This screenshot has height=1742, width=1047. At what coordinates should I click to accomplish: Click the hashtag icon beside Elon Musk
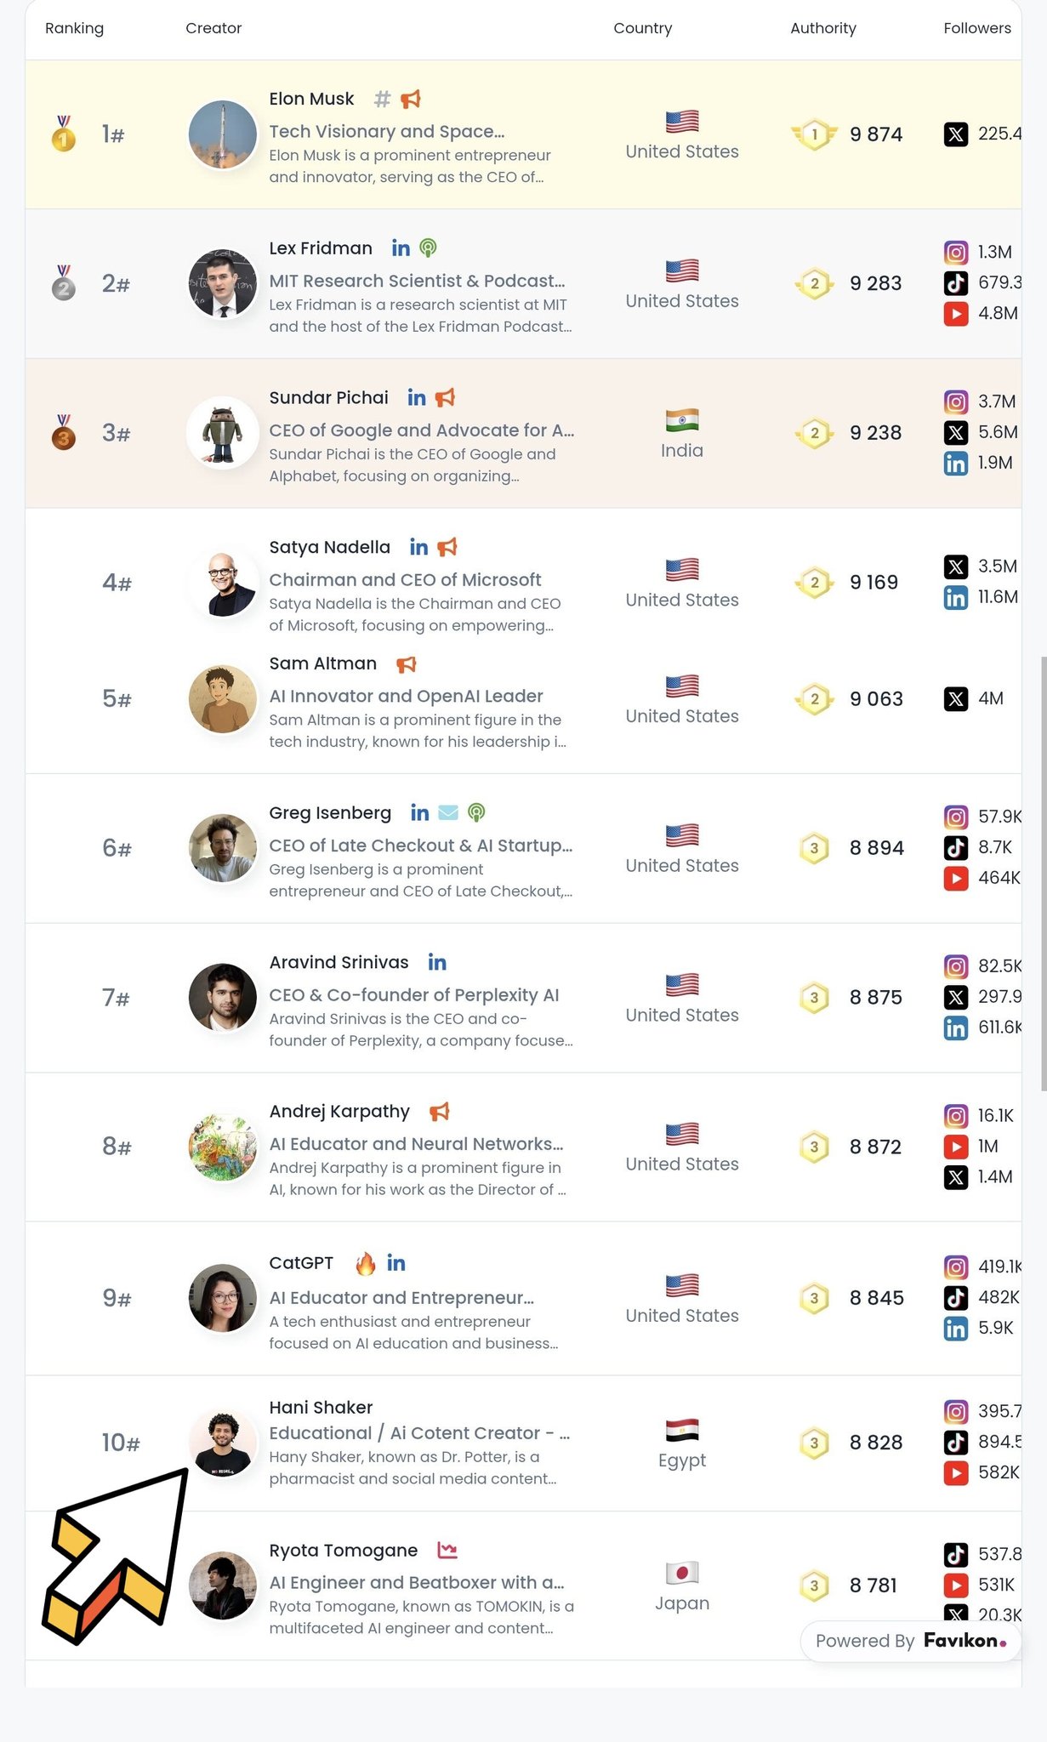[383, 100]
